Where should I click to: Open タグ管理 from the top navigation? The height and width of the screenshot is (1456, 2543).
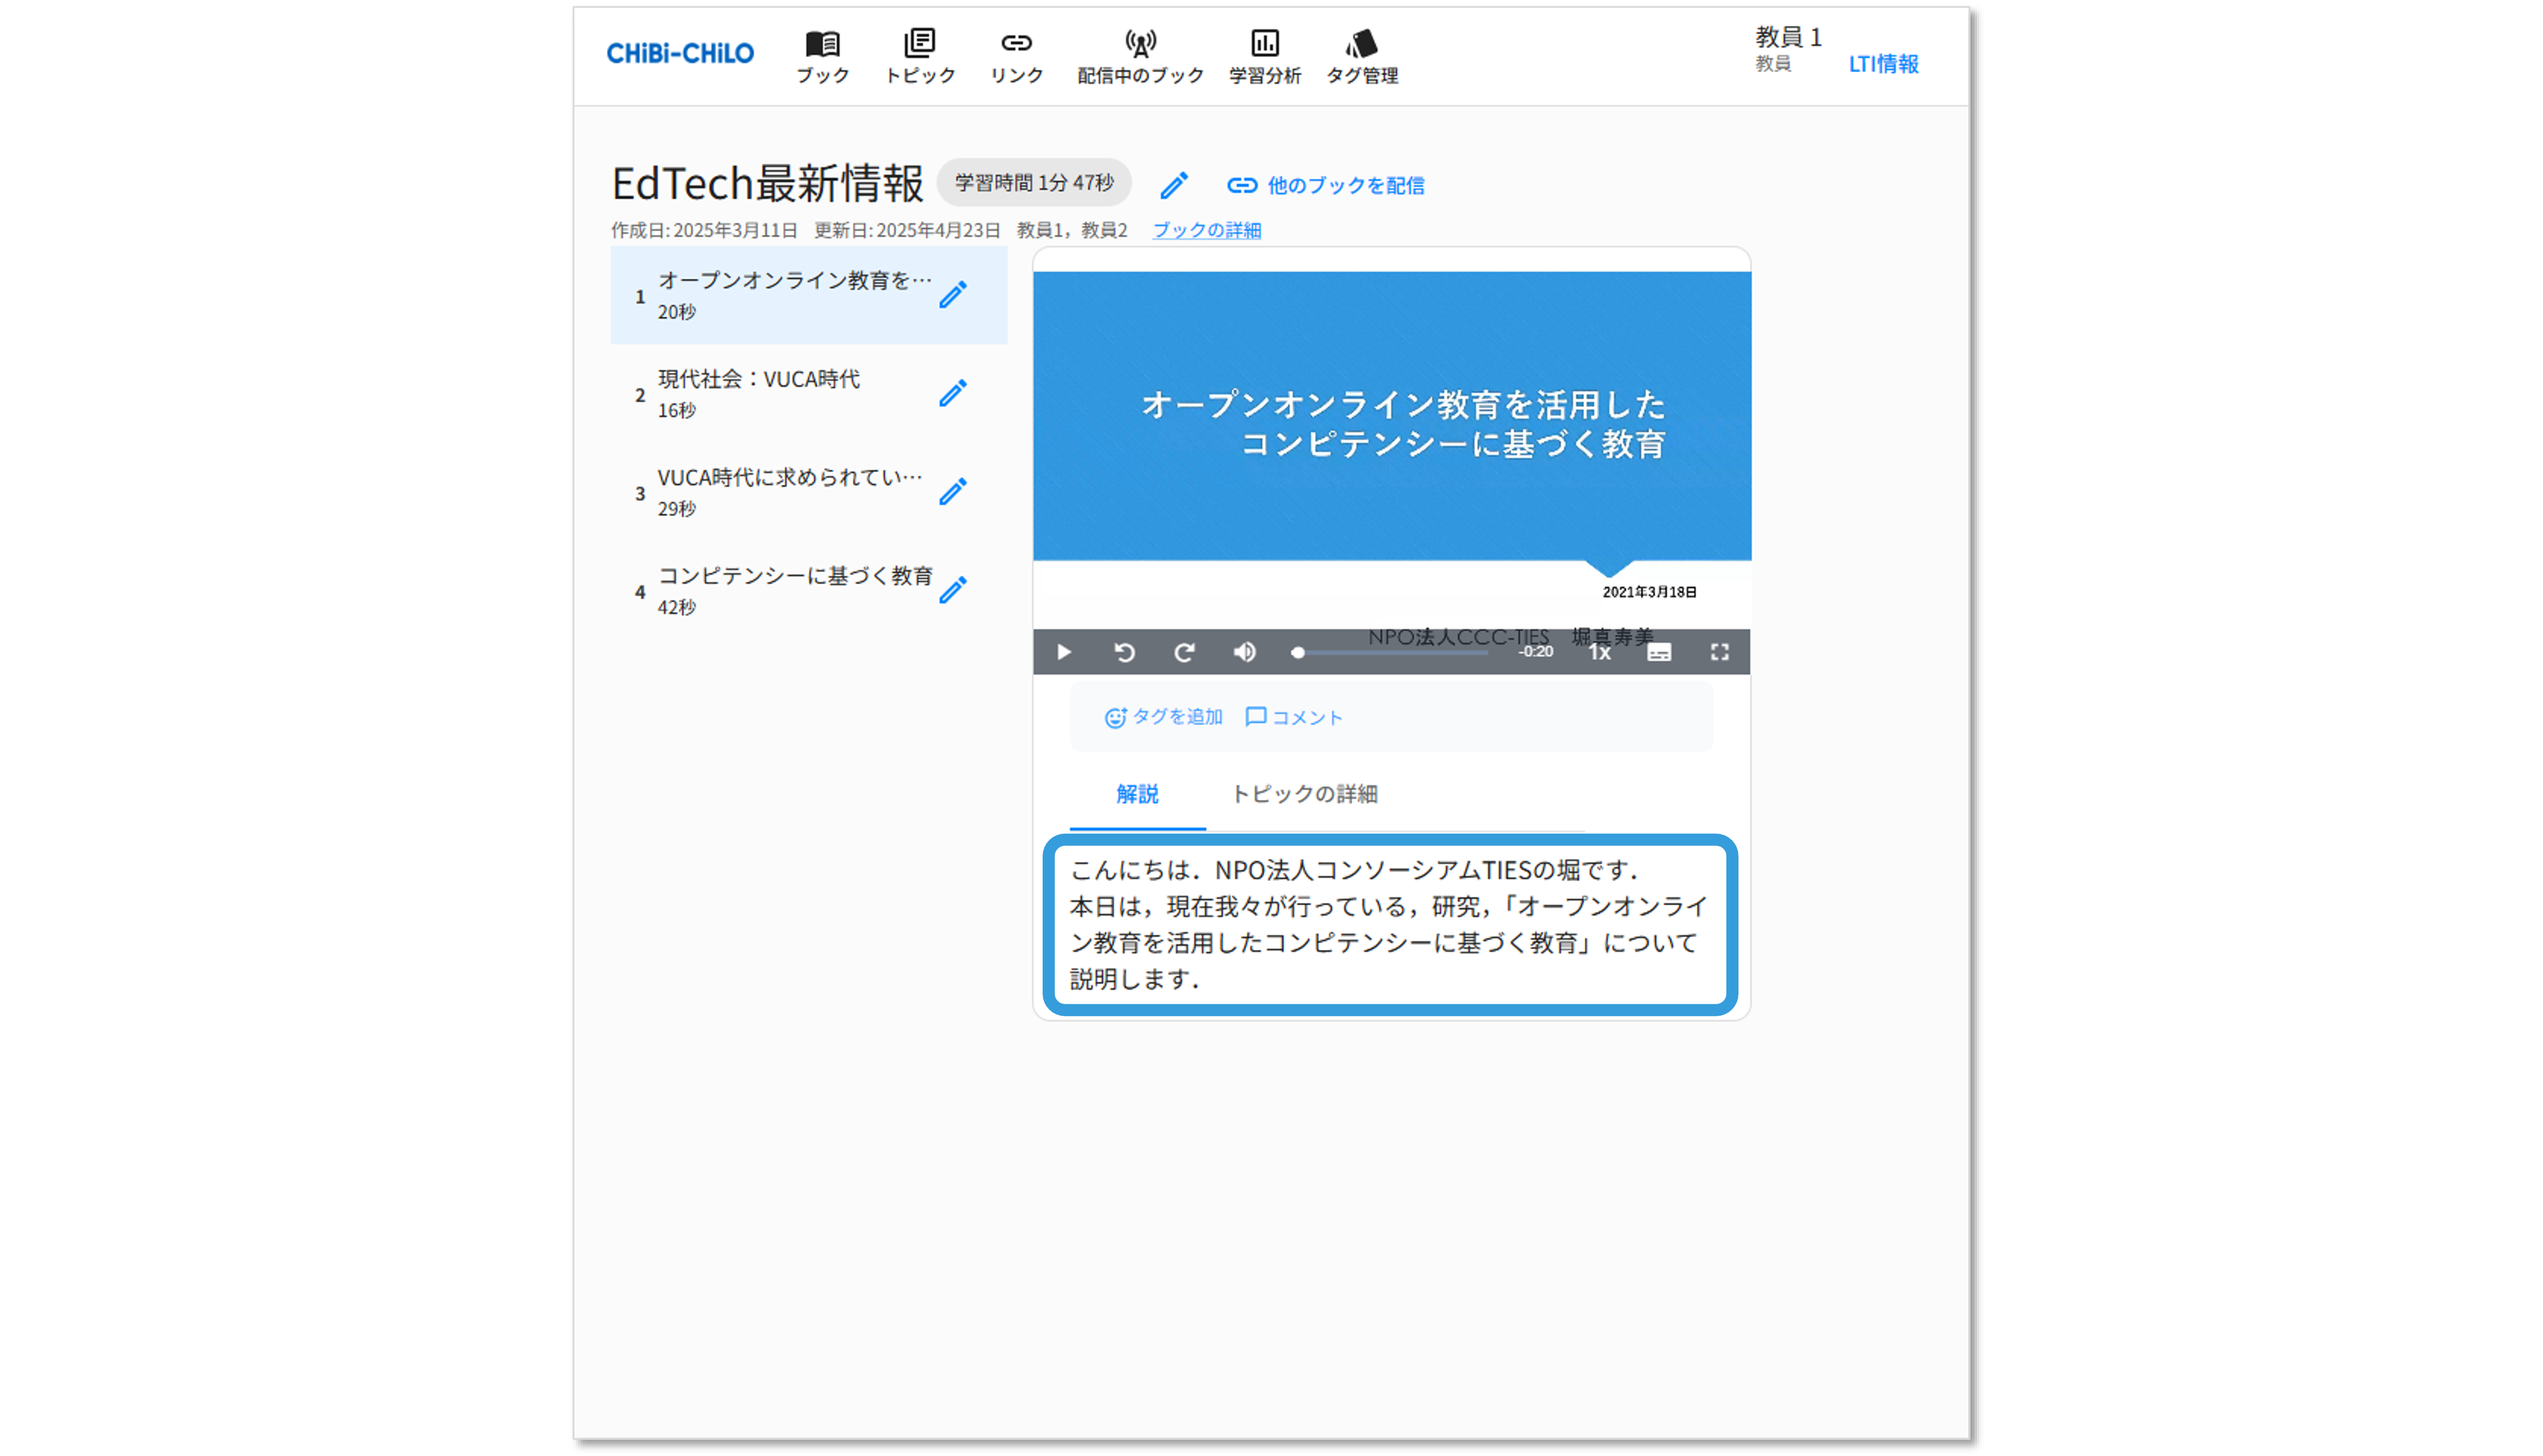tap(1361, 56)
